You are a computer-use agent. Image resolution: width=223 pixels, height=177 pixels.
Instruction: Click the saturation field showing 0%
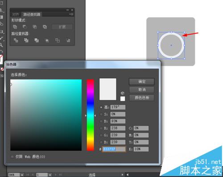(118, 114)
